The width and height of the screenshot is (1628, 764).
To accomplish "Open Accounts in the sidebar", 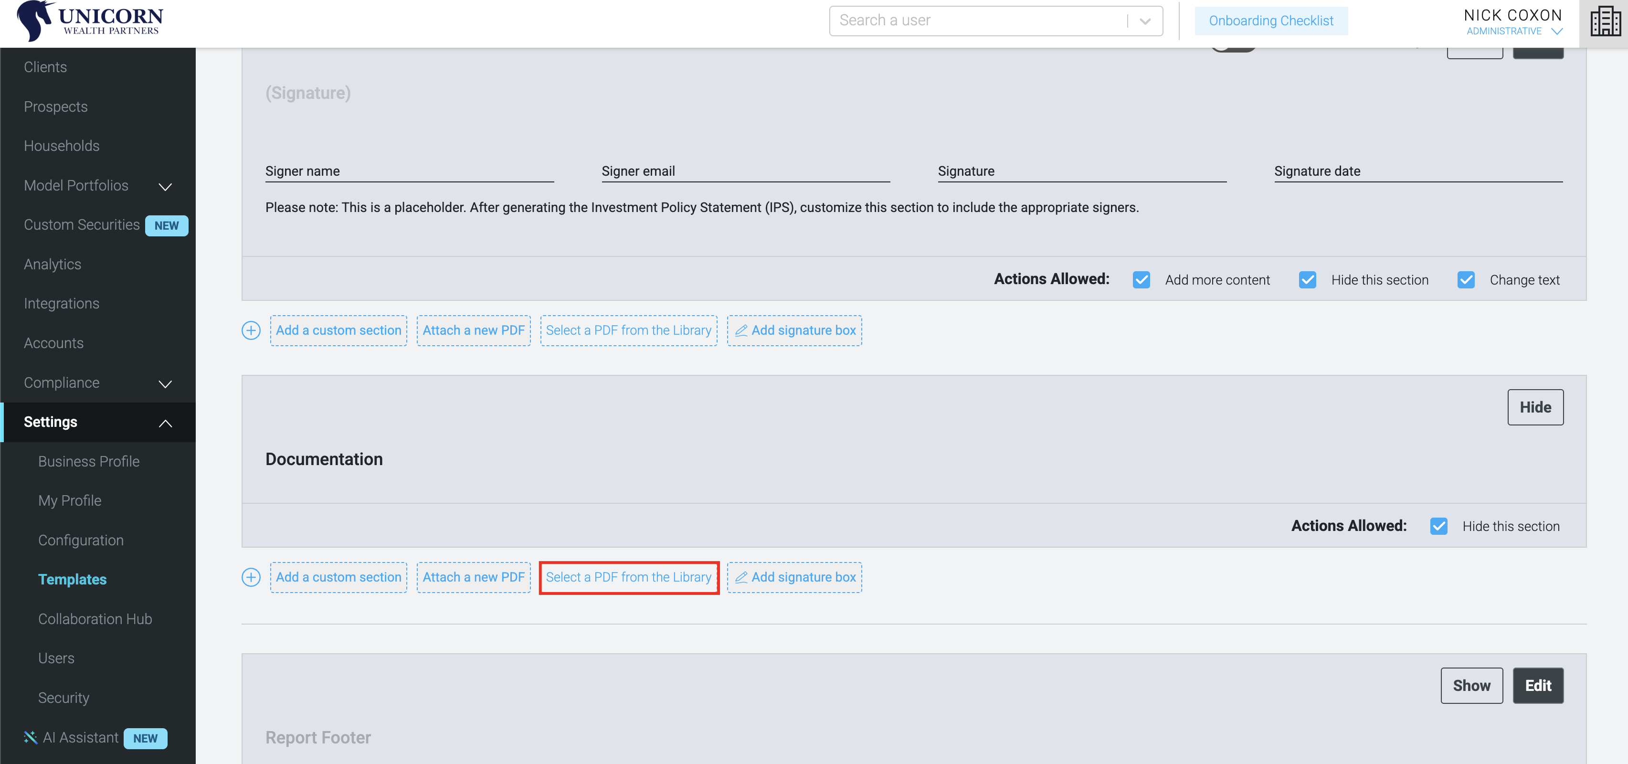I will (54, 343).
